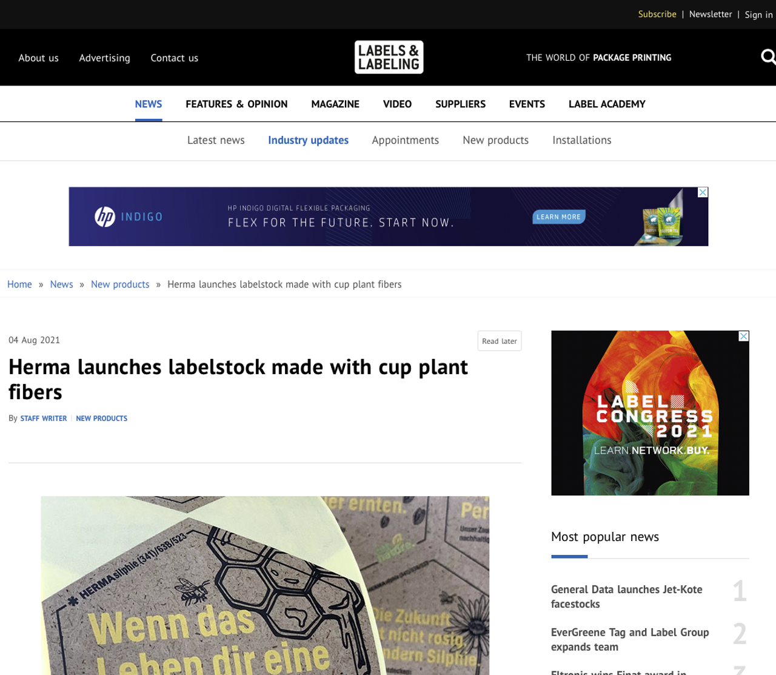This screenshot has height=675, width=776.
Task: Click New products breadcrumb link
Action: point(120,284)
